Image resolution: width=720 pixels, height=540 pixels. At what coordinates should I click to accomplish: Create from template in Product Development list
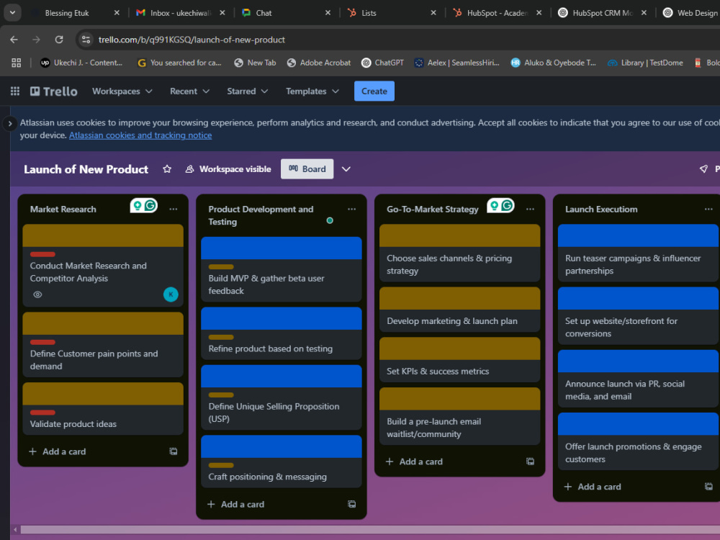352,504
